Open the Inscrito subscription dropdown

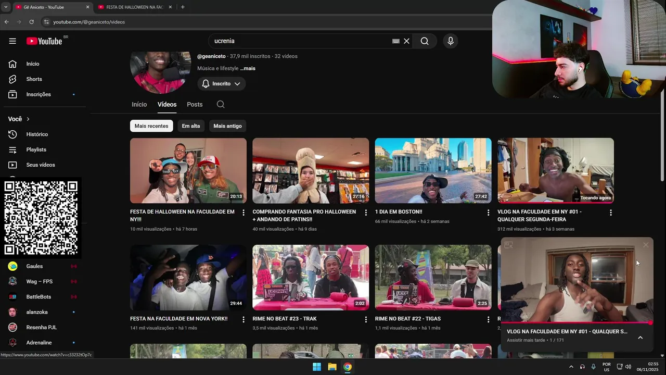tap(221, 83)
